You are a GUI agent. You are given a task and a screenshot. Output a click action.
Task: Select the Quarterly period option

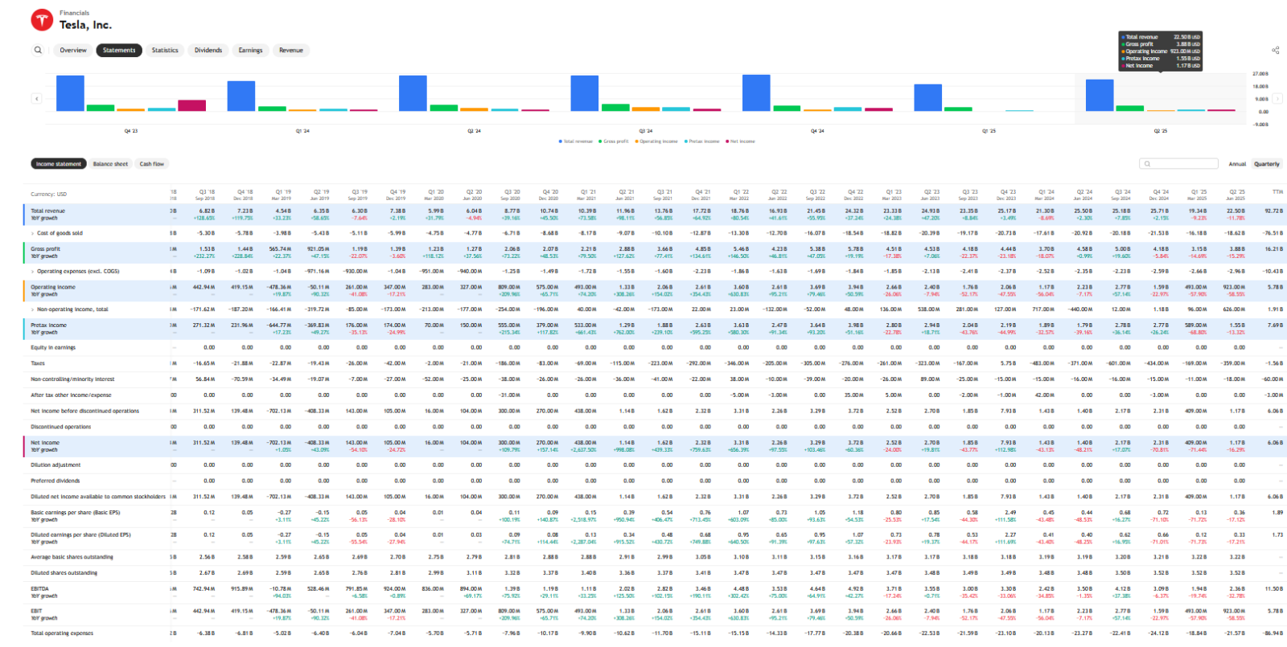click(x=1266, y=164)
